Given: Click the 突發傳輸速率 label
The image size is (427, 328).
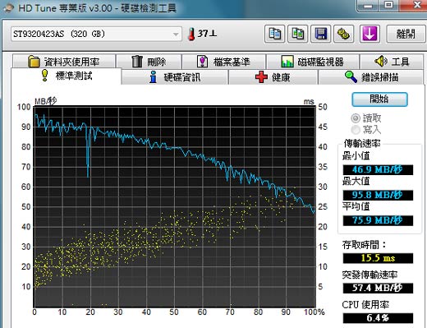Looking at the screenshot, I should (x=370, y=275).
